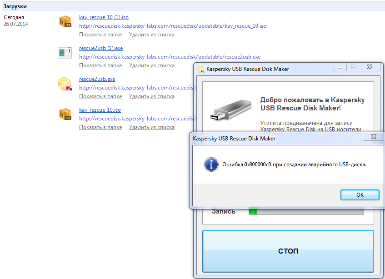Click the program icon for rescue2usb (1).exe
The height and width of the screenshot is (279, 385).
(65, 52)
